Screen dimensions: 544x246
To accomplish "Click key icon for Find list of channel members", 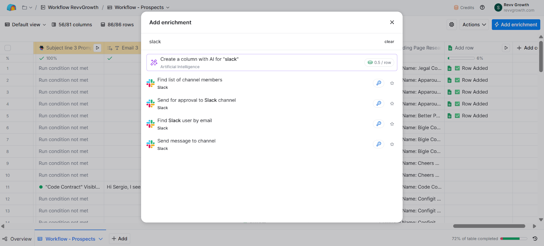I will (378, 83).
